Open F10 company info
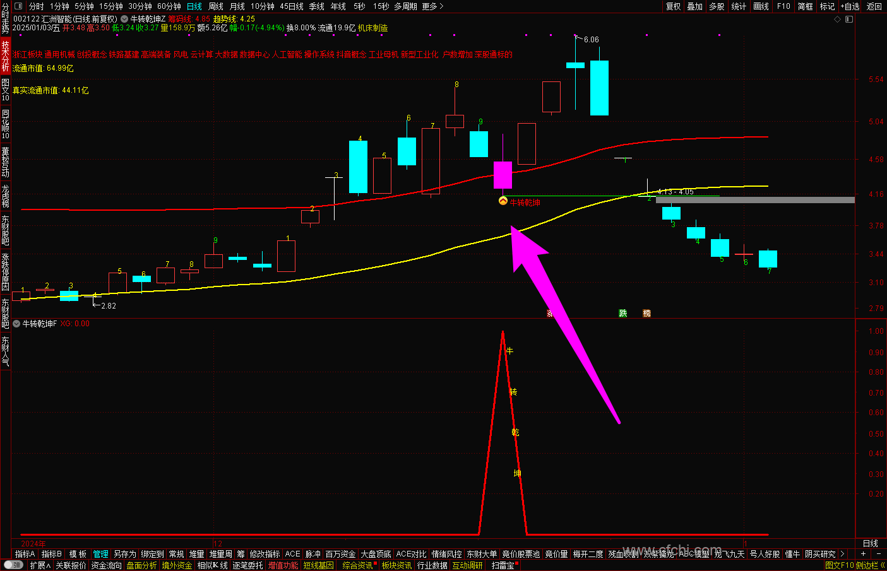The image size is (887, 571). (783, 6)
